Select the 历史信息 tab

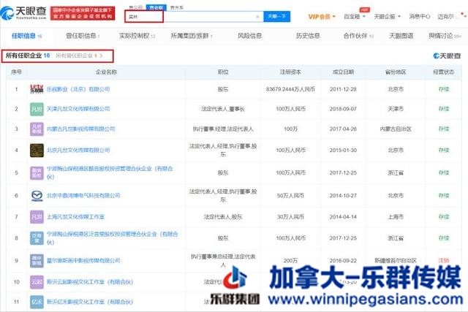tap(308, 36)
